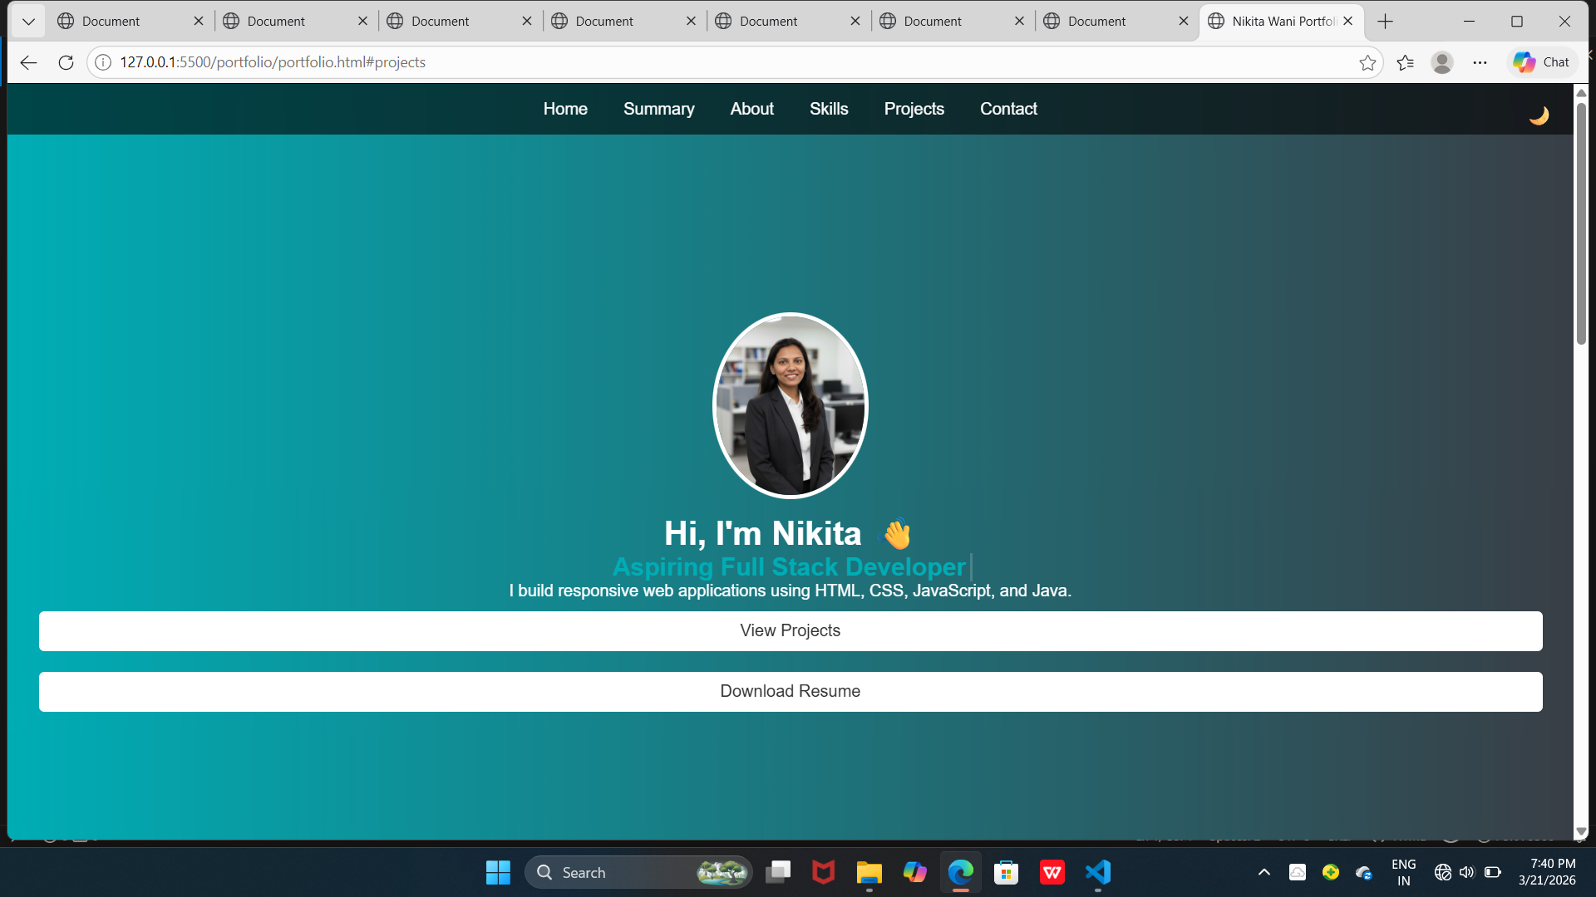Open browser settings and more menu
The image size is (1596, 897).
tap(1480, 62)
